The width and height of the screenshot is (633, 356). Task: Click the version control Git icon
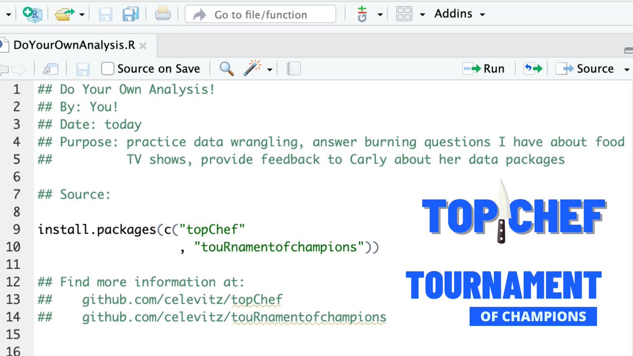[362, 14]
